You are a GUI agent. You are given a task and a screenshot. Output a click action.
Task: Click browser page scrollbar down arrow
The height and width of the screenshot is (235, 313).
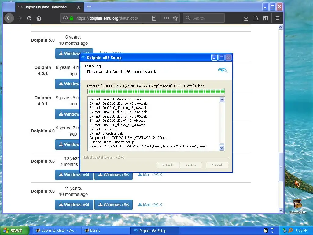coord(281,210)
